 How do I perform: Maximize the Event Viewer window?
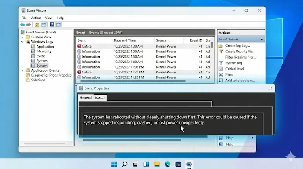point(246,11)
